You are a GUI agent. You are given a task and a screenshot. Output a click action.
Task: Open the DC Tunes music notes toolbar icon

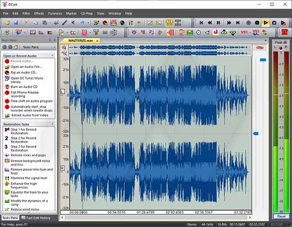96,23
